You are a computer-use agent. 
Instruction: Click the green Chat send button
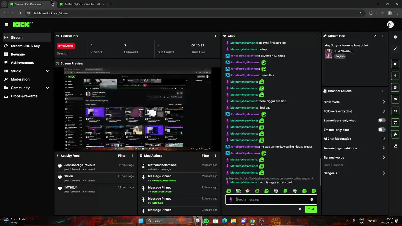point(311,209)
